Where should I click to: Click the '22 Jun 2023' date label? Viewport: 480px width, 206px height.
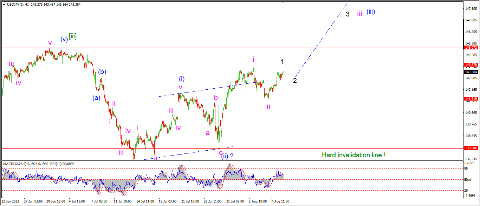(x=11, y=202)
